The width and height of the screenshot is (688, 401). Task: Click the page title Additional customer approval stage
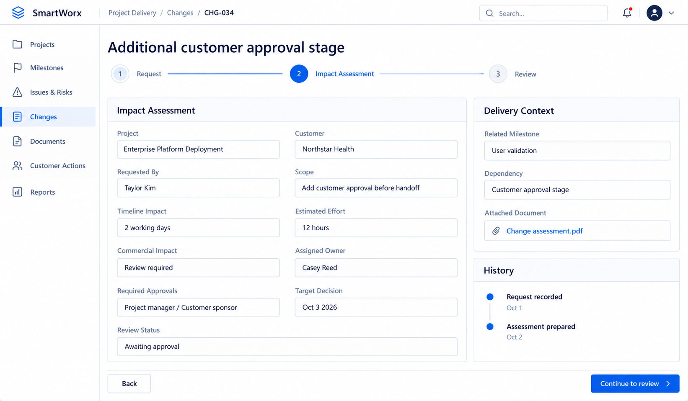point(226,47)
